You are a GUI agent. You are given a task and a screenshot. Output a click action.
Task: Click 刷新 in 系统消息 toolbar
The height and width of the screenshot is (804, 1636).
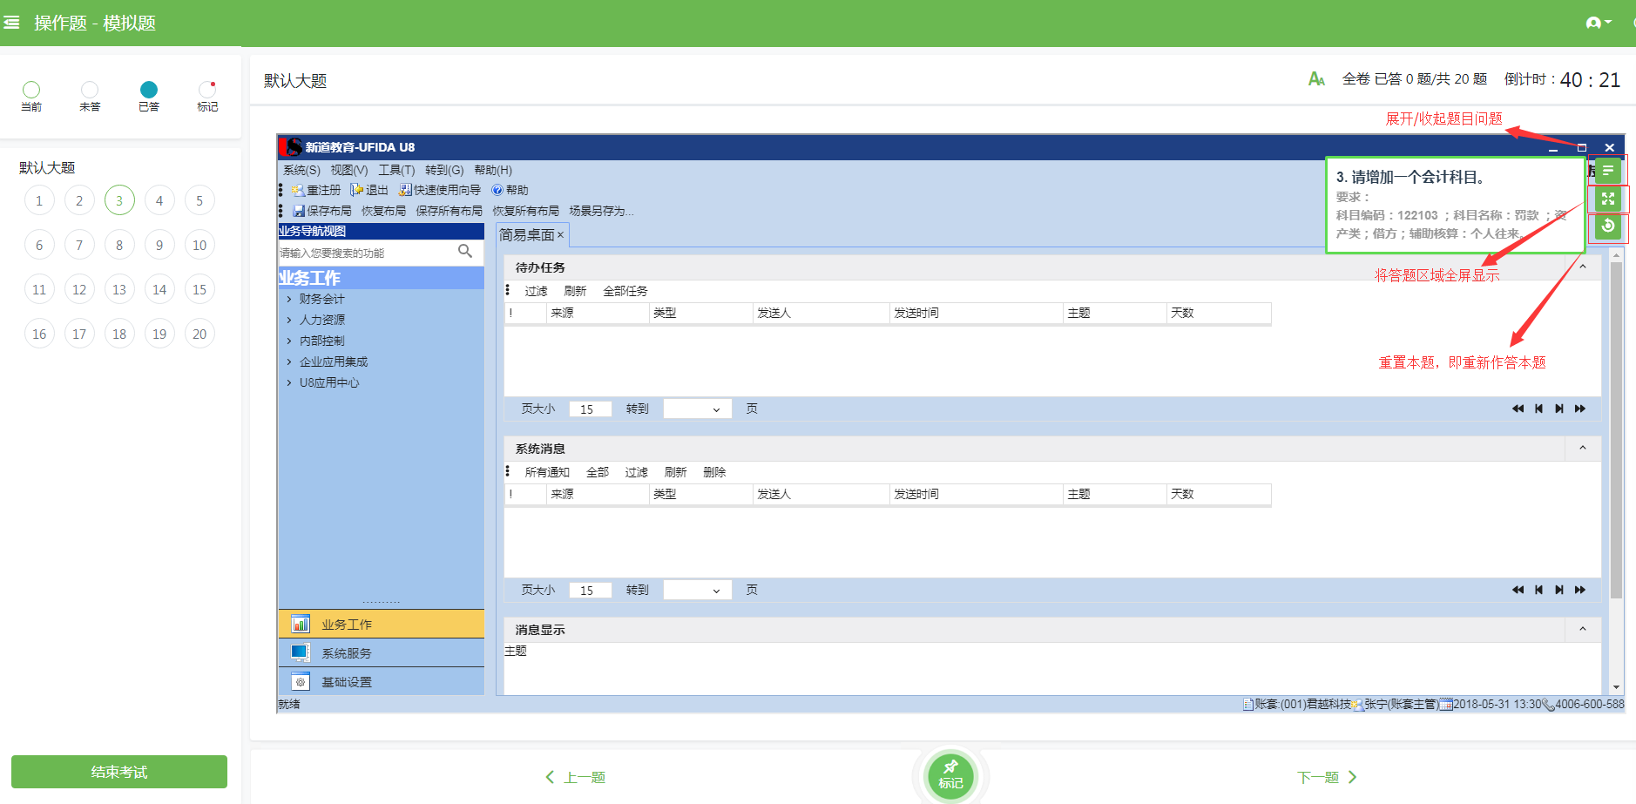pos(675,472)
